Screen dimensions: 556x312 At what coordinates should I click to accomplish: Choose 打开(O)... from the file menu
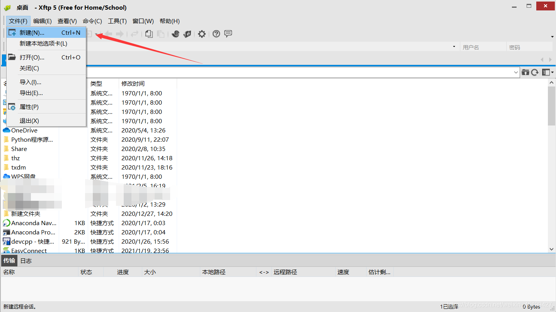(x=46, y=58)
